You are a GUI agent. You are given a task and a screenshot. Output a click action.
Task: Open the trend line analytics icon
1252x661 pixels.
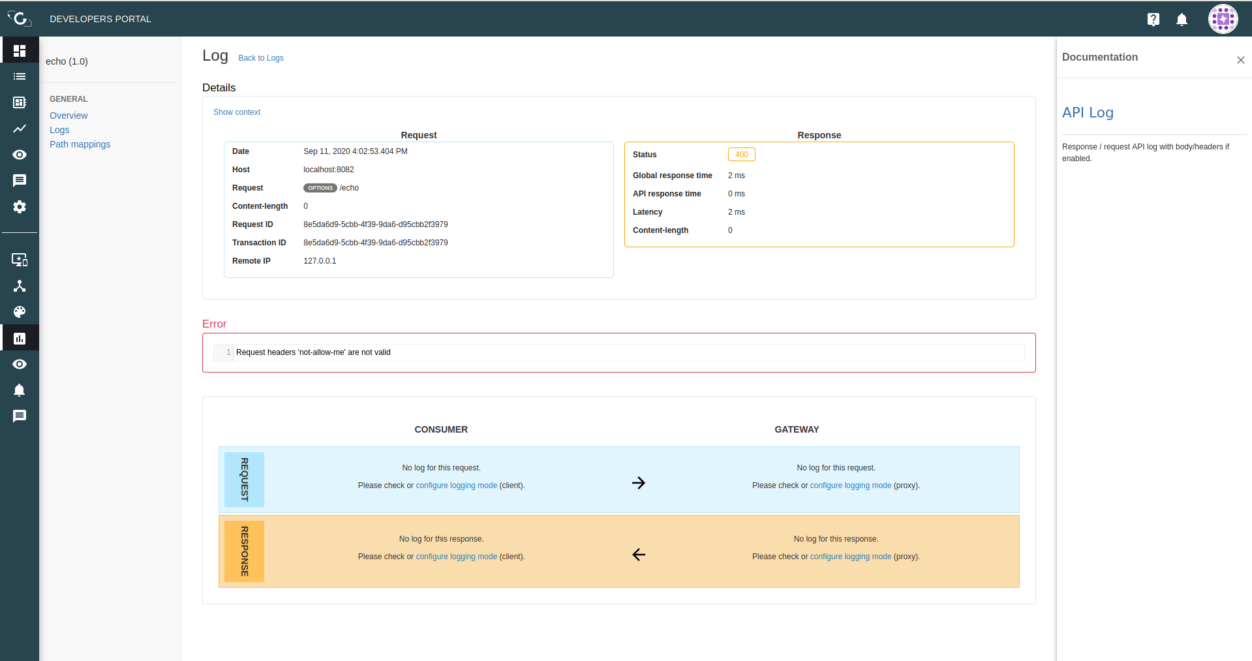tap(20, 129)
